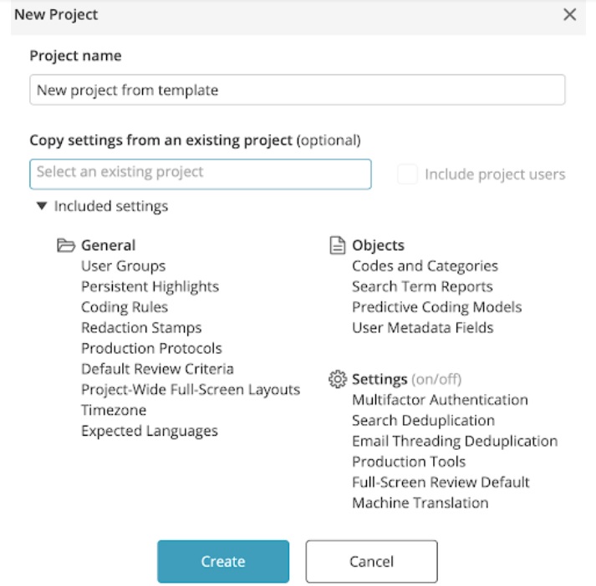The width and height of the screenshot is (596, 586).
Task: Click the Machine Translation setting
Action: [x=420, y=503]
